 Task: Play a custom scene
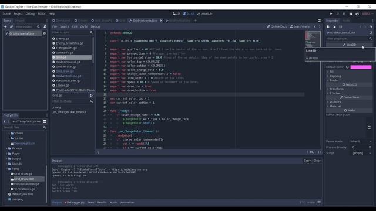(x=357, y=14)
